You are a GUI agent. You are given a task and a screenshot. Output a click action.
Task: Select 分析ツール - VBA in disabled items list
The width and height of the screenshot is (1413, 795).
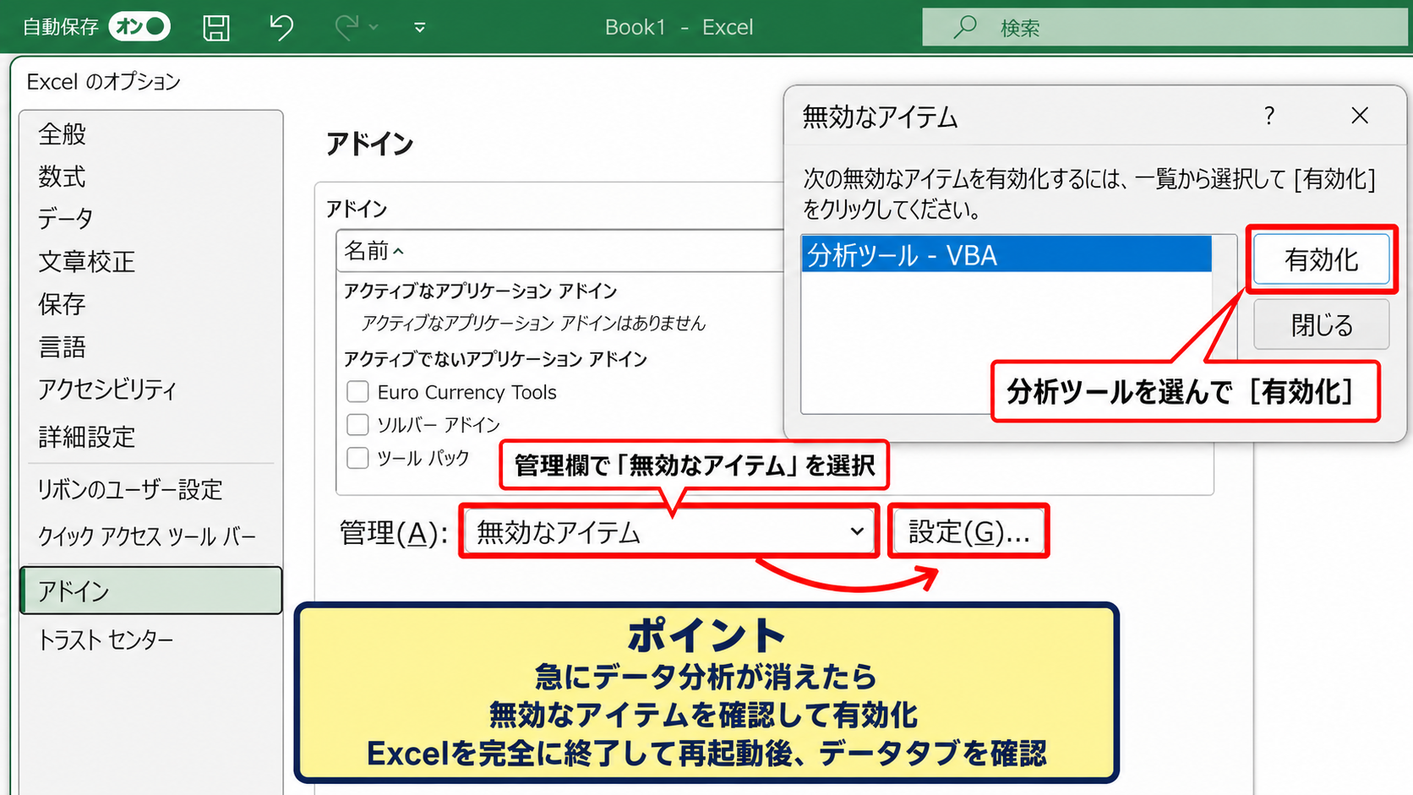[x=1006, y=254]
